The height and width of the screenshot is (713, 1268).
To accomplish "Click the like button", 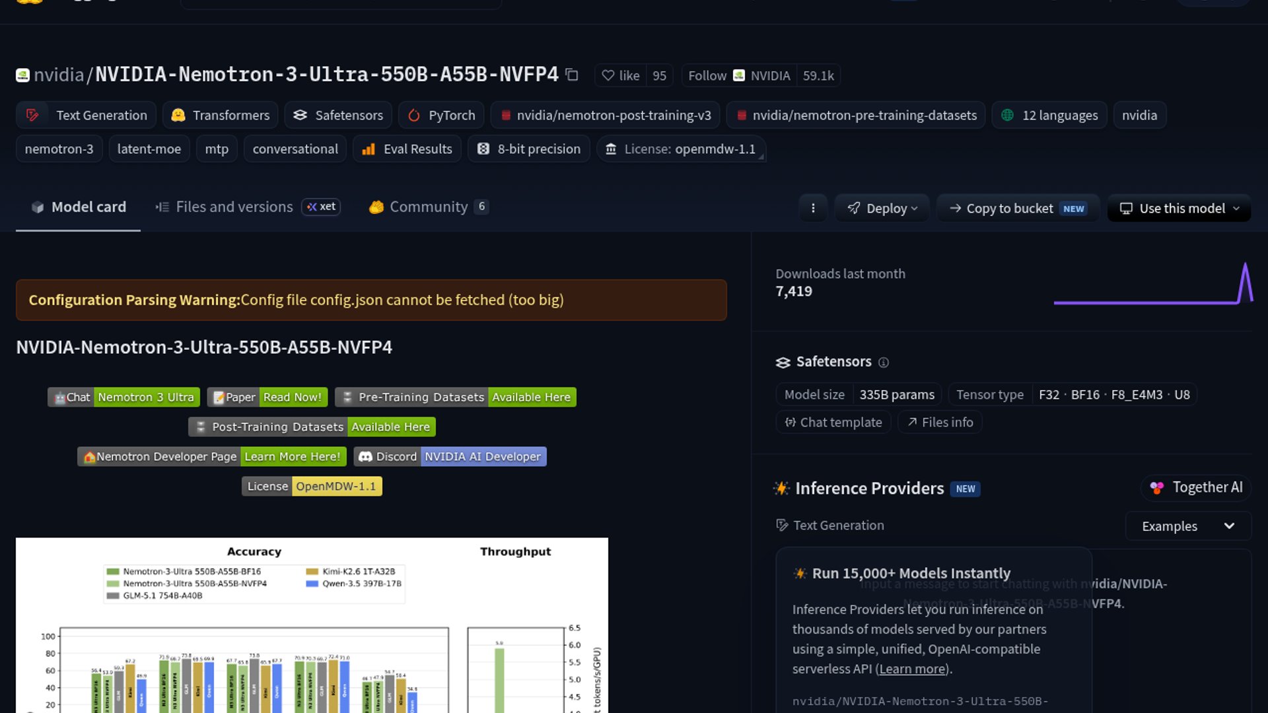I will pyautogui.click(x=621, y=75).
